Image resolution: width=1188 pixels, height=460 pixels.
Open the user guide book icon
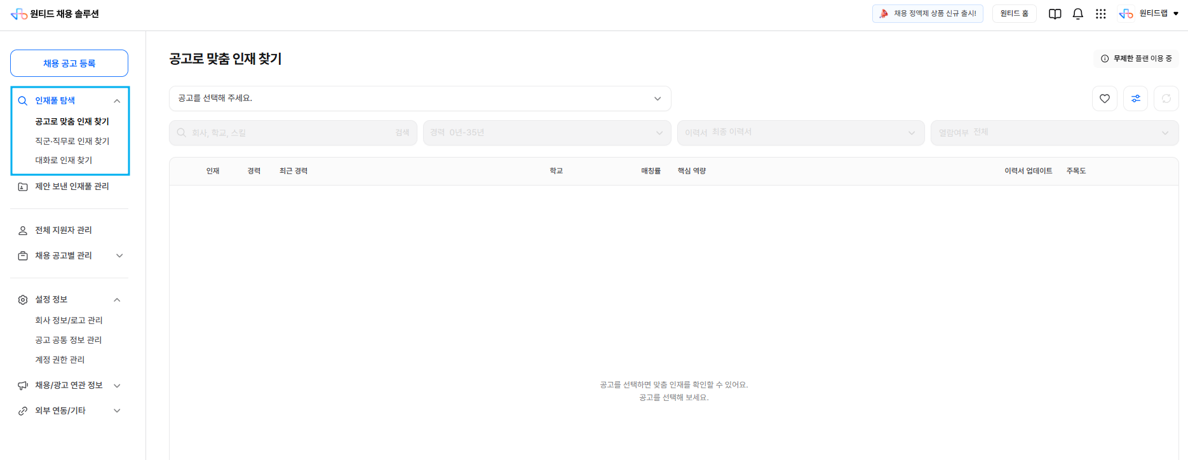(x=1055, y=14)
